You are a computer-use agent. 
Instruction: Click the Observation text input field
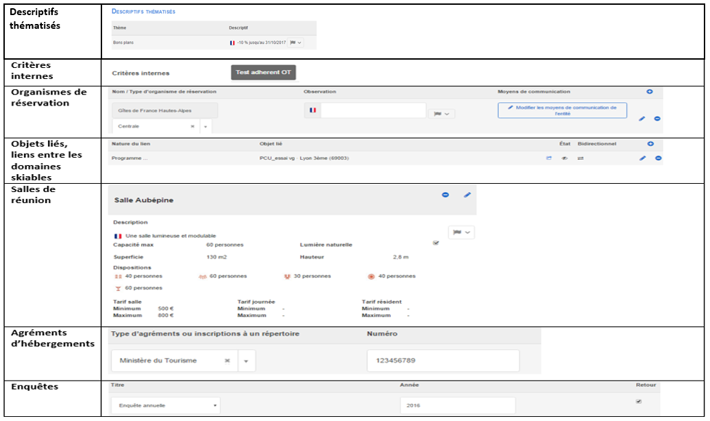[374, 110]
